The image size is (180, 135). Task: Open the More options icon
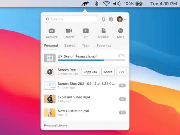pos(121,33)
